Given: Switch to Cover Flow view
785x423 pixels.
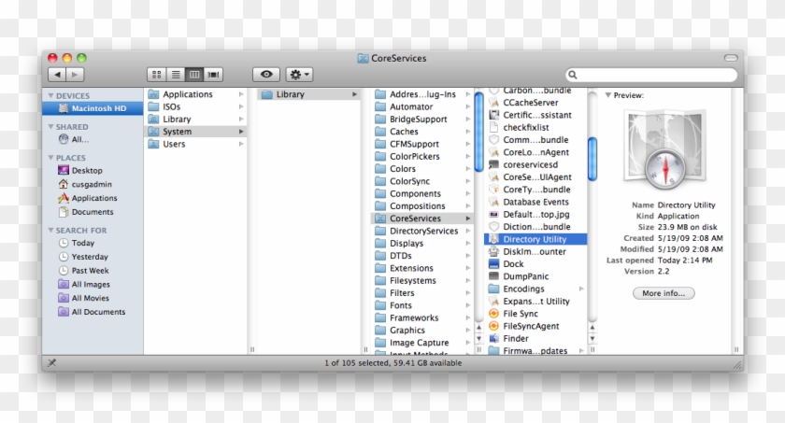Looking at the screenshot, I should coord(213,75).
